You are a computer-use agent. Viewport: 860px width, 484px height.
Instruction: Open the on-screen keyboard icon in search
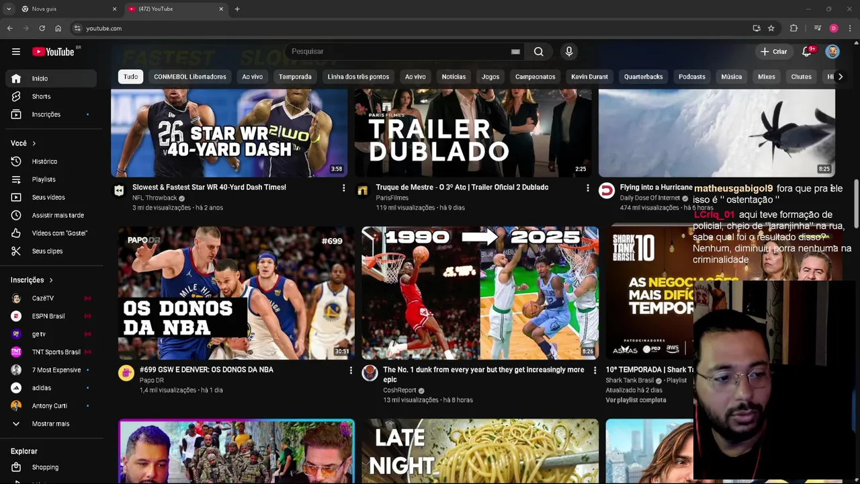pos(515,52)
